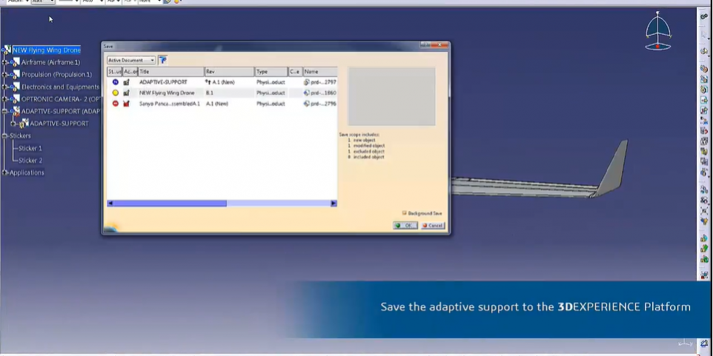Image resolution: width=713 pixels, height=356 pixels.
Task: Click the blue status icon for ADAPTIVE-SUPPORT row
Action: tap(116, 82)
